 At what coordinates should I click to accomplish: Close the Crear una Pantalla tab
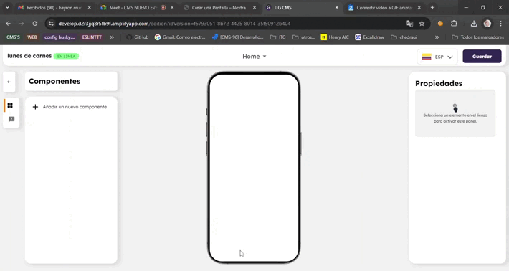pos(255,7)
